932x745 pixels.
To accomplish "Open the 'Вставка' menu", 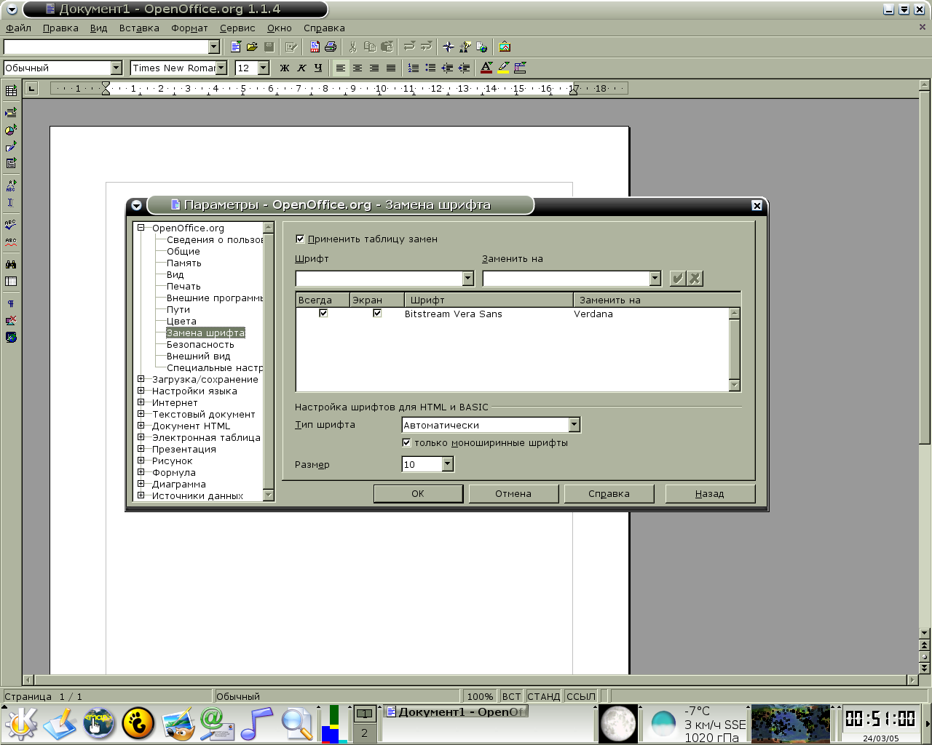I will click(x=139, y=28).
